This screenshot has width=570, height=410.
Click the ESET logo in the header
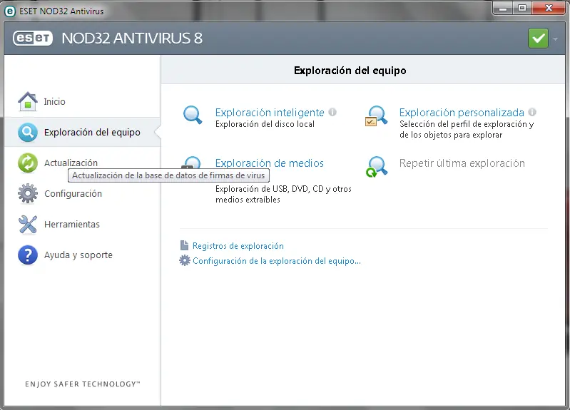tap(33, 39)
